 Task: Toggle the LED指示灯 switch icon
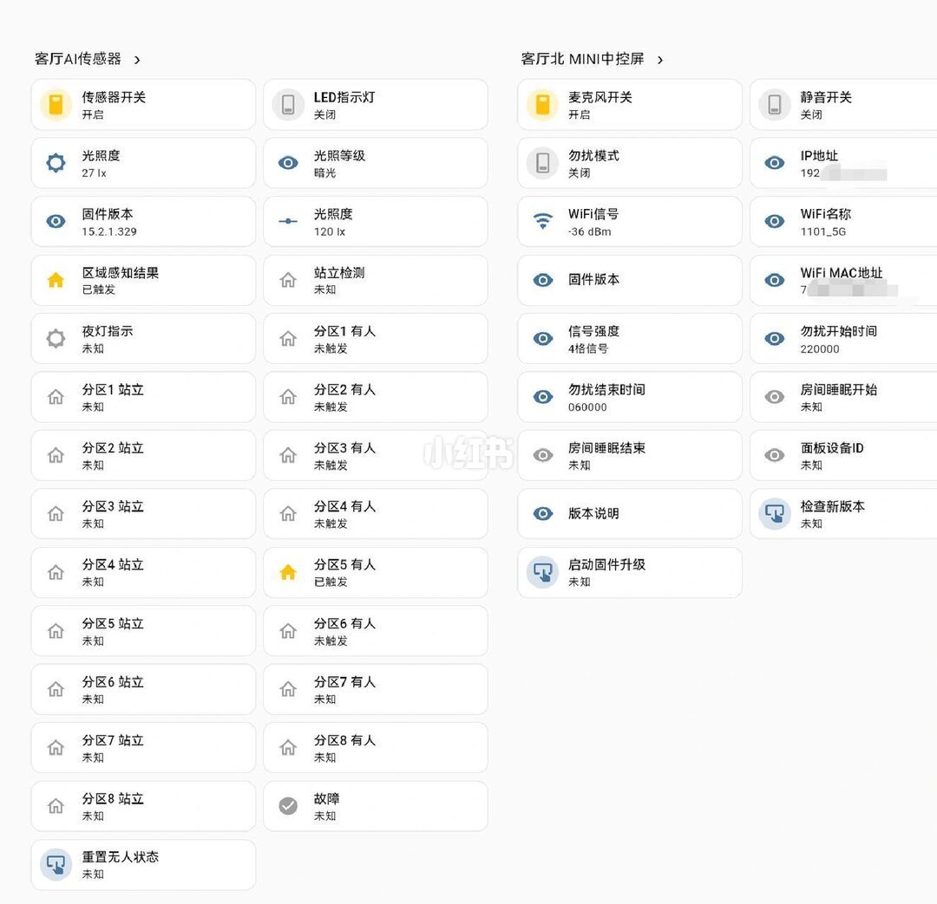click(288, 105)
